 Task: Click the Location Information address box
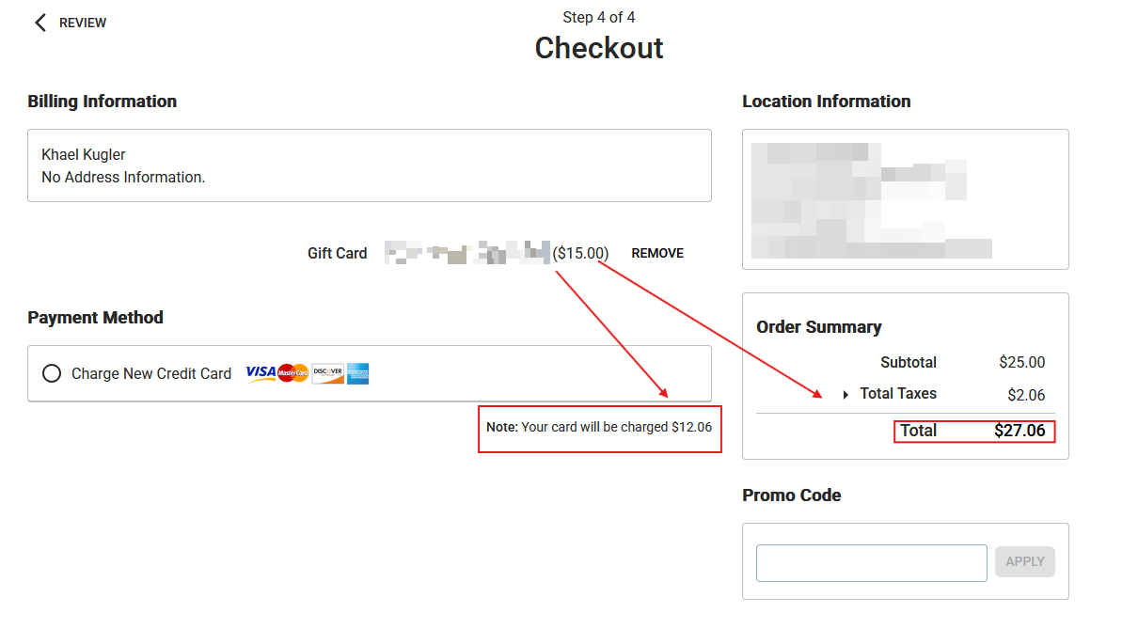click(x=905, y=199)
